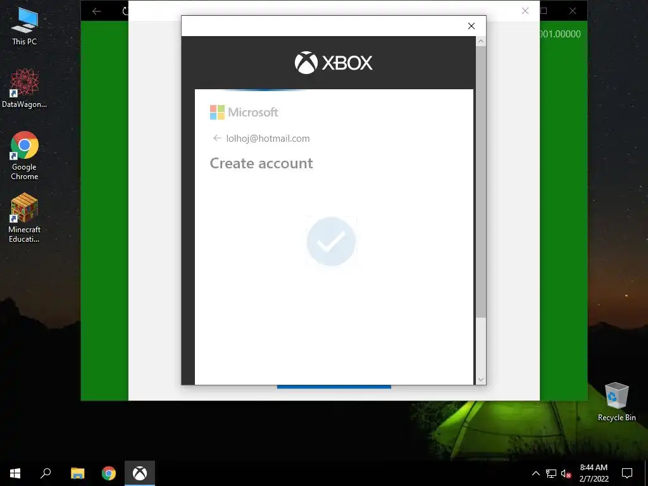Image resolution: width=648 pixels, height=486 pixels.
Task: Show calendar from 8:44 AM clock
Action: (594, 473)
